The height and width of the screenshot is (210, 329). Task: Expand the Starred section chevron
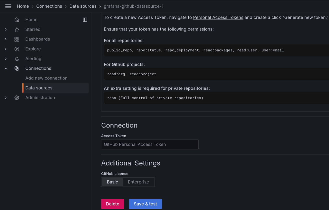tap(6, 29)
